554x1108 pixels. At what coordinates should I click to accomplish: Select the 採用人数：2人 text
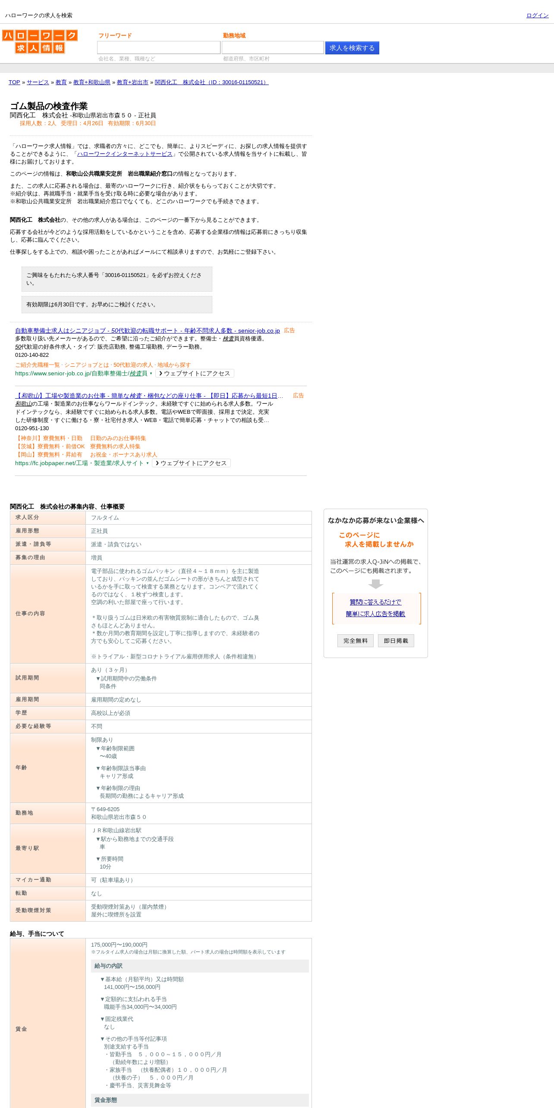click(38, 123)
